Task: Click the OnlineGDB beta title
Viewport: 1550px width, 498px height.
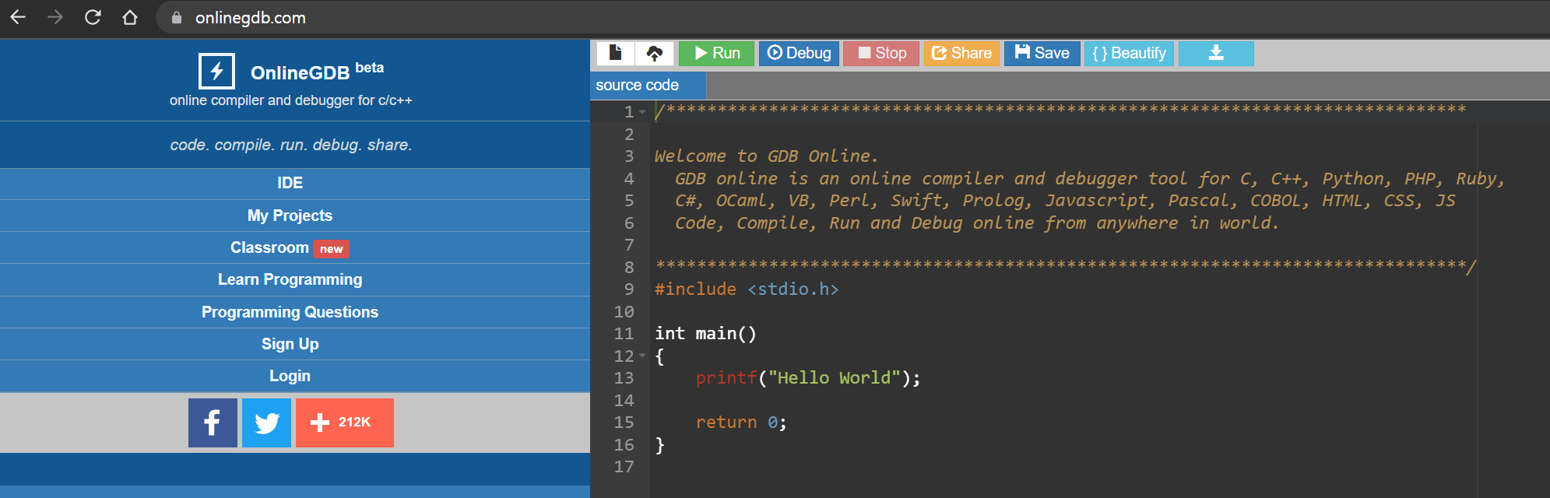Action: pos(317,72)
